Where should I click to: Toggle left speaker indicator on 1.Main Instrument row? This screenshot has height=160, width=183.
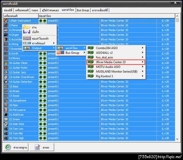tap(41, 21)
